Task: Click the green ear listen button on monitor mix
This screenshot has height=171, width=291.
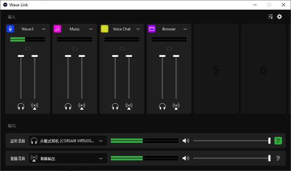Action: (x=278, y=141)
